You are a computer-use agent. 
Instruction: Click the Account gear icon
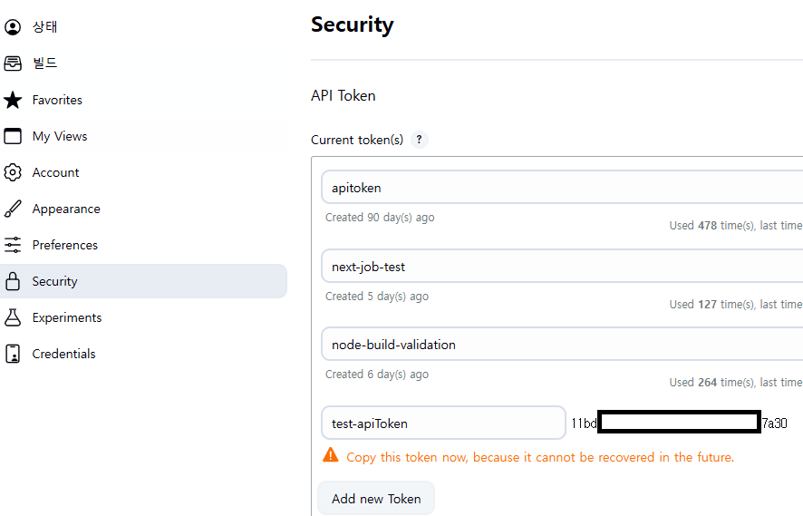coord(13,172)
